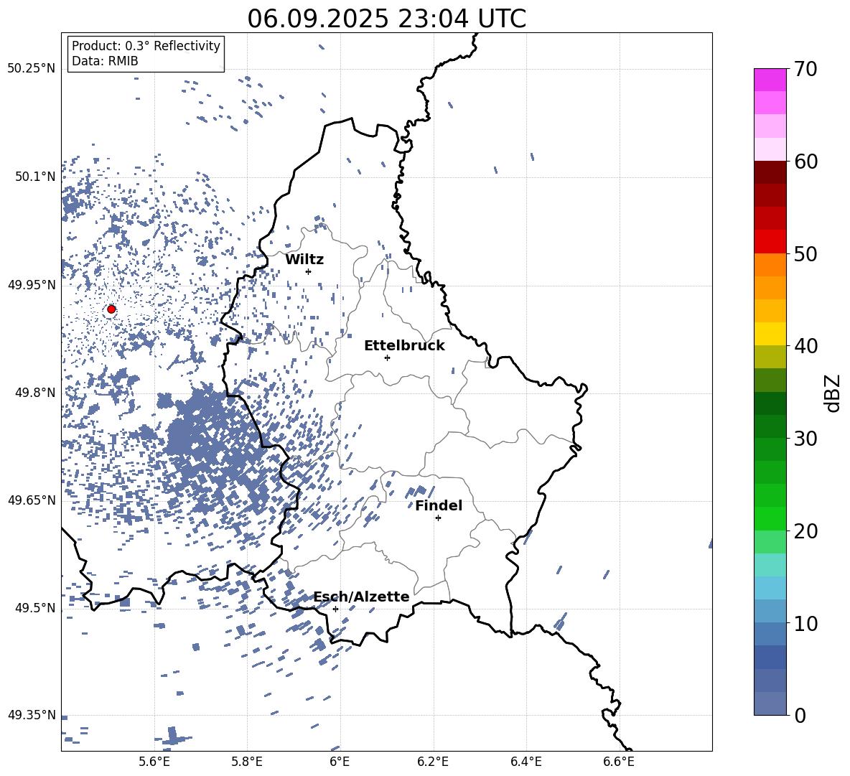
Task: Pick the olive colorbar swatch just below 40
Action: point(770,357)
